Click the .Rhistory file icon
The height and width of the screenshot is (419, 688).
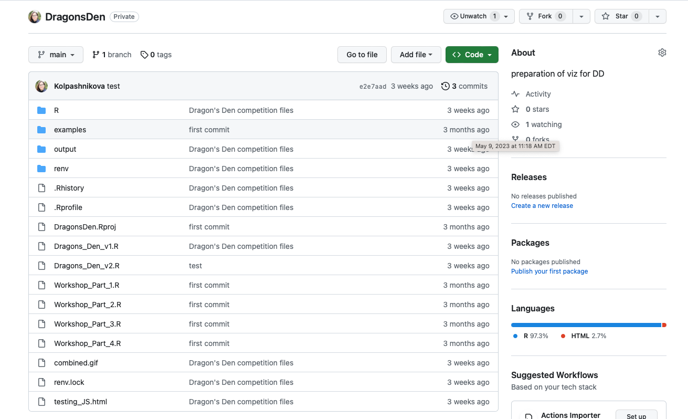42,188
